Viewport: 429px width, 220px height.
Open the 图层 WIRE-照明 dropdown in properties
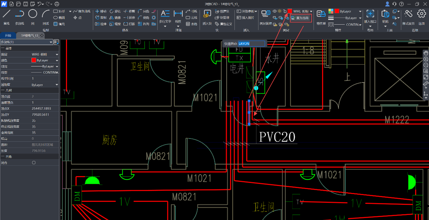coord(57,54)
